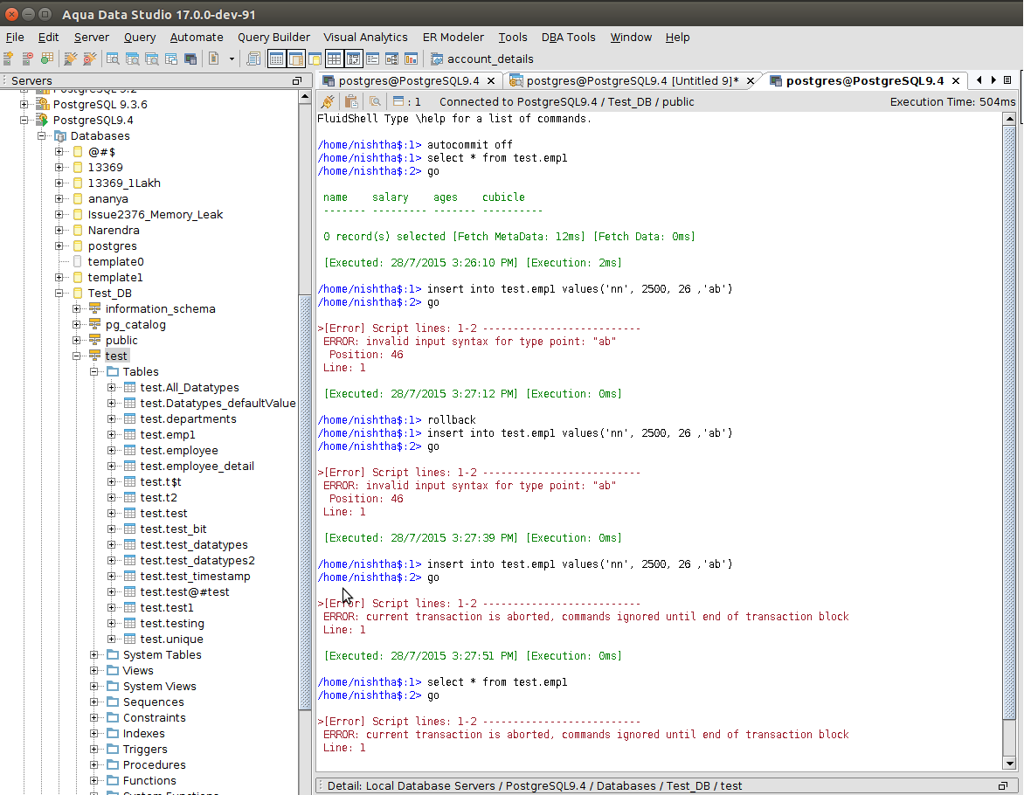
Task: Click the bar chart icon in main toolbar
Action: point(411,59)
